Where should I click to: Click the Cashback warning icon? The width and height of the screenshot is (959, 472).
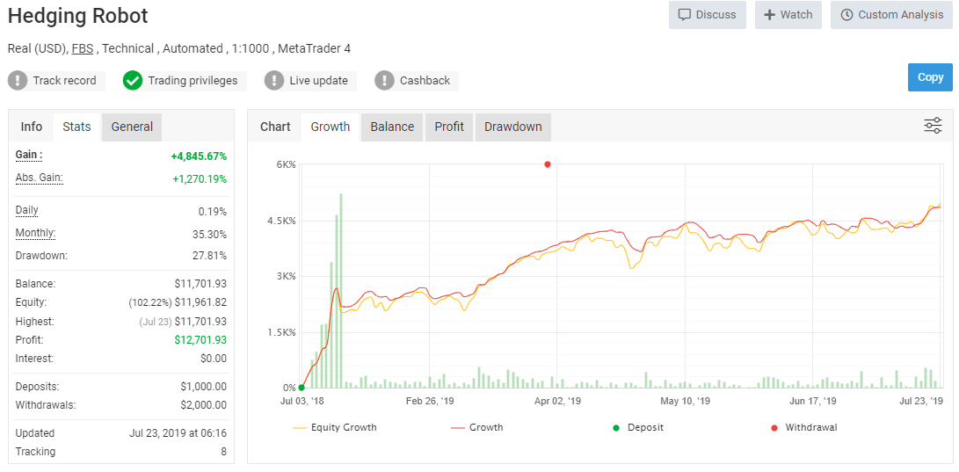point(384,80)
